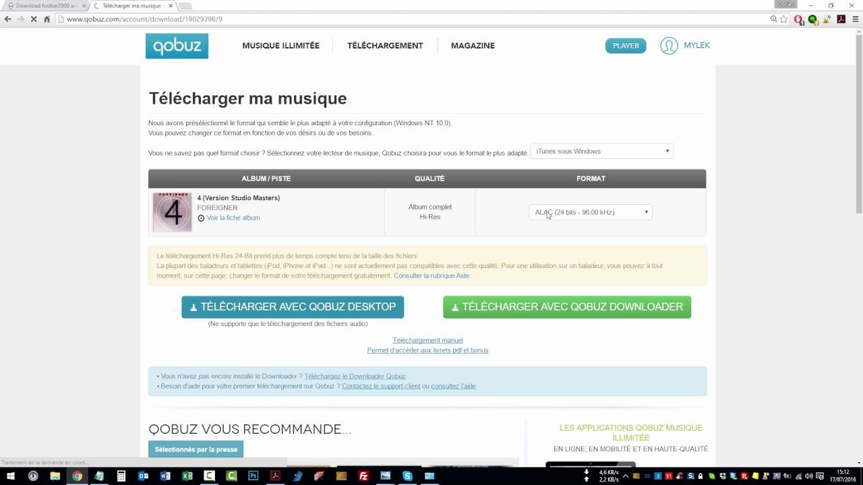Open Photoshop from the taskbar
This screenshot has width=863, height=485.
[x=254, y=476]
